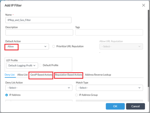150x113 pixels.
Task: Check the Default Profile checkbox
Action: click(40, 65)
